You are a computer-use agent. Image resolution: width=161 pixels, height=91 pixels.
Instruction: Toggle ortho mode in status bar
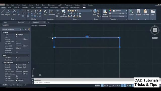coord(110,85)
